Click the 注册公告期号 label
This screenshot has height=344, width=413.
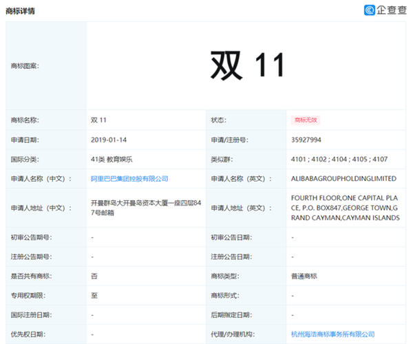coord(31,257)
